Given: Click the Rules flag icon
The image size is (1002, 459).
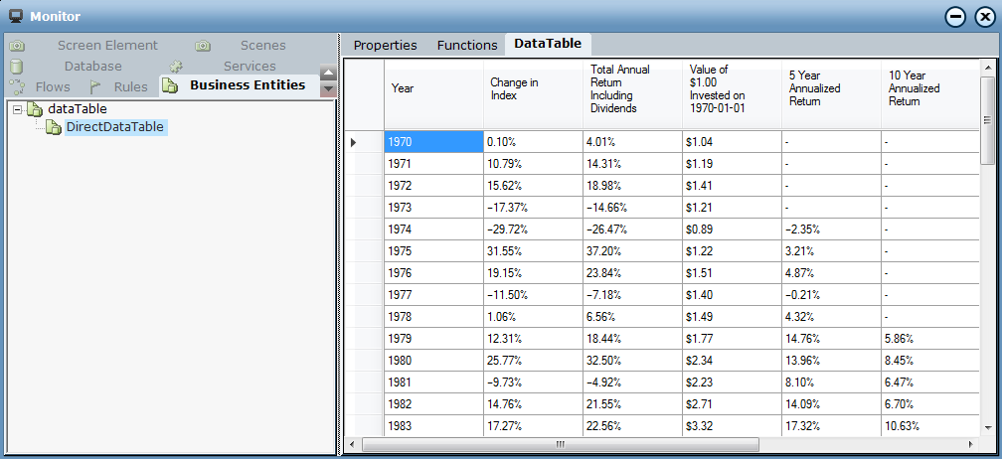Looking at the screenshot, I should [96, 86].
